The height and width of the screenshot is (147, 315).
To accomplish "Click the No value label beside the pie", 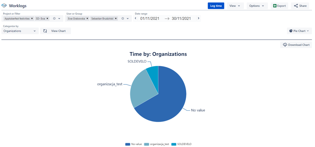I will [198, 110].
